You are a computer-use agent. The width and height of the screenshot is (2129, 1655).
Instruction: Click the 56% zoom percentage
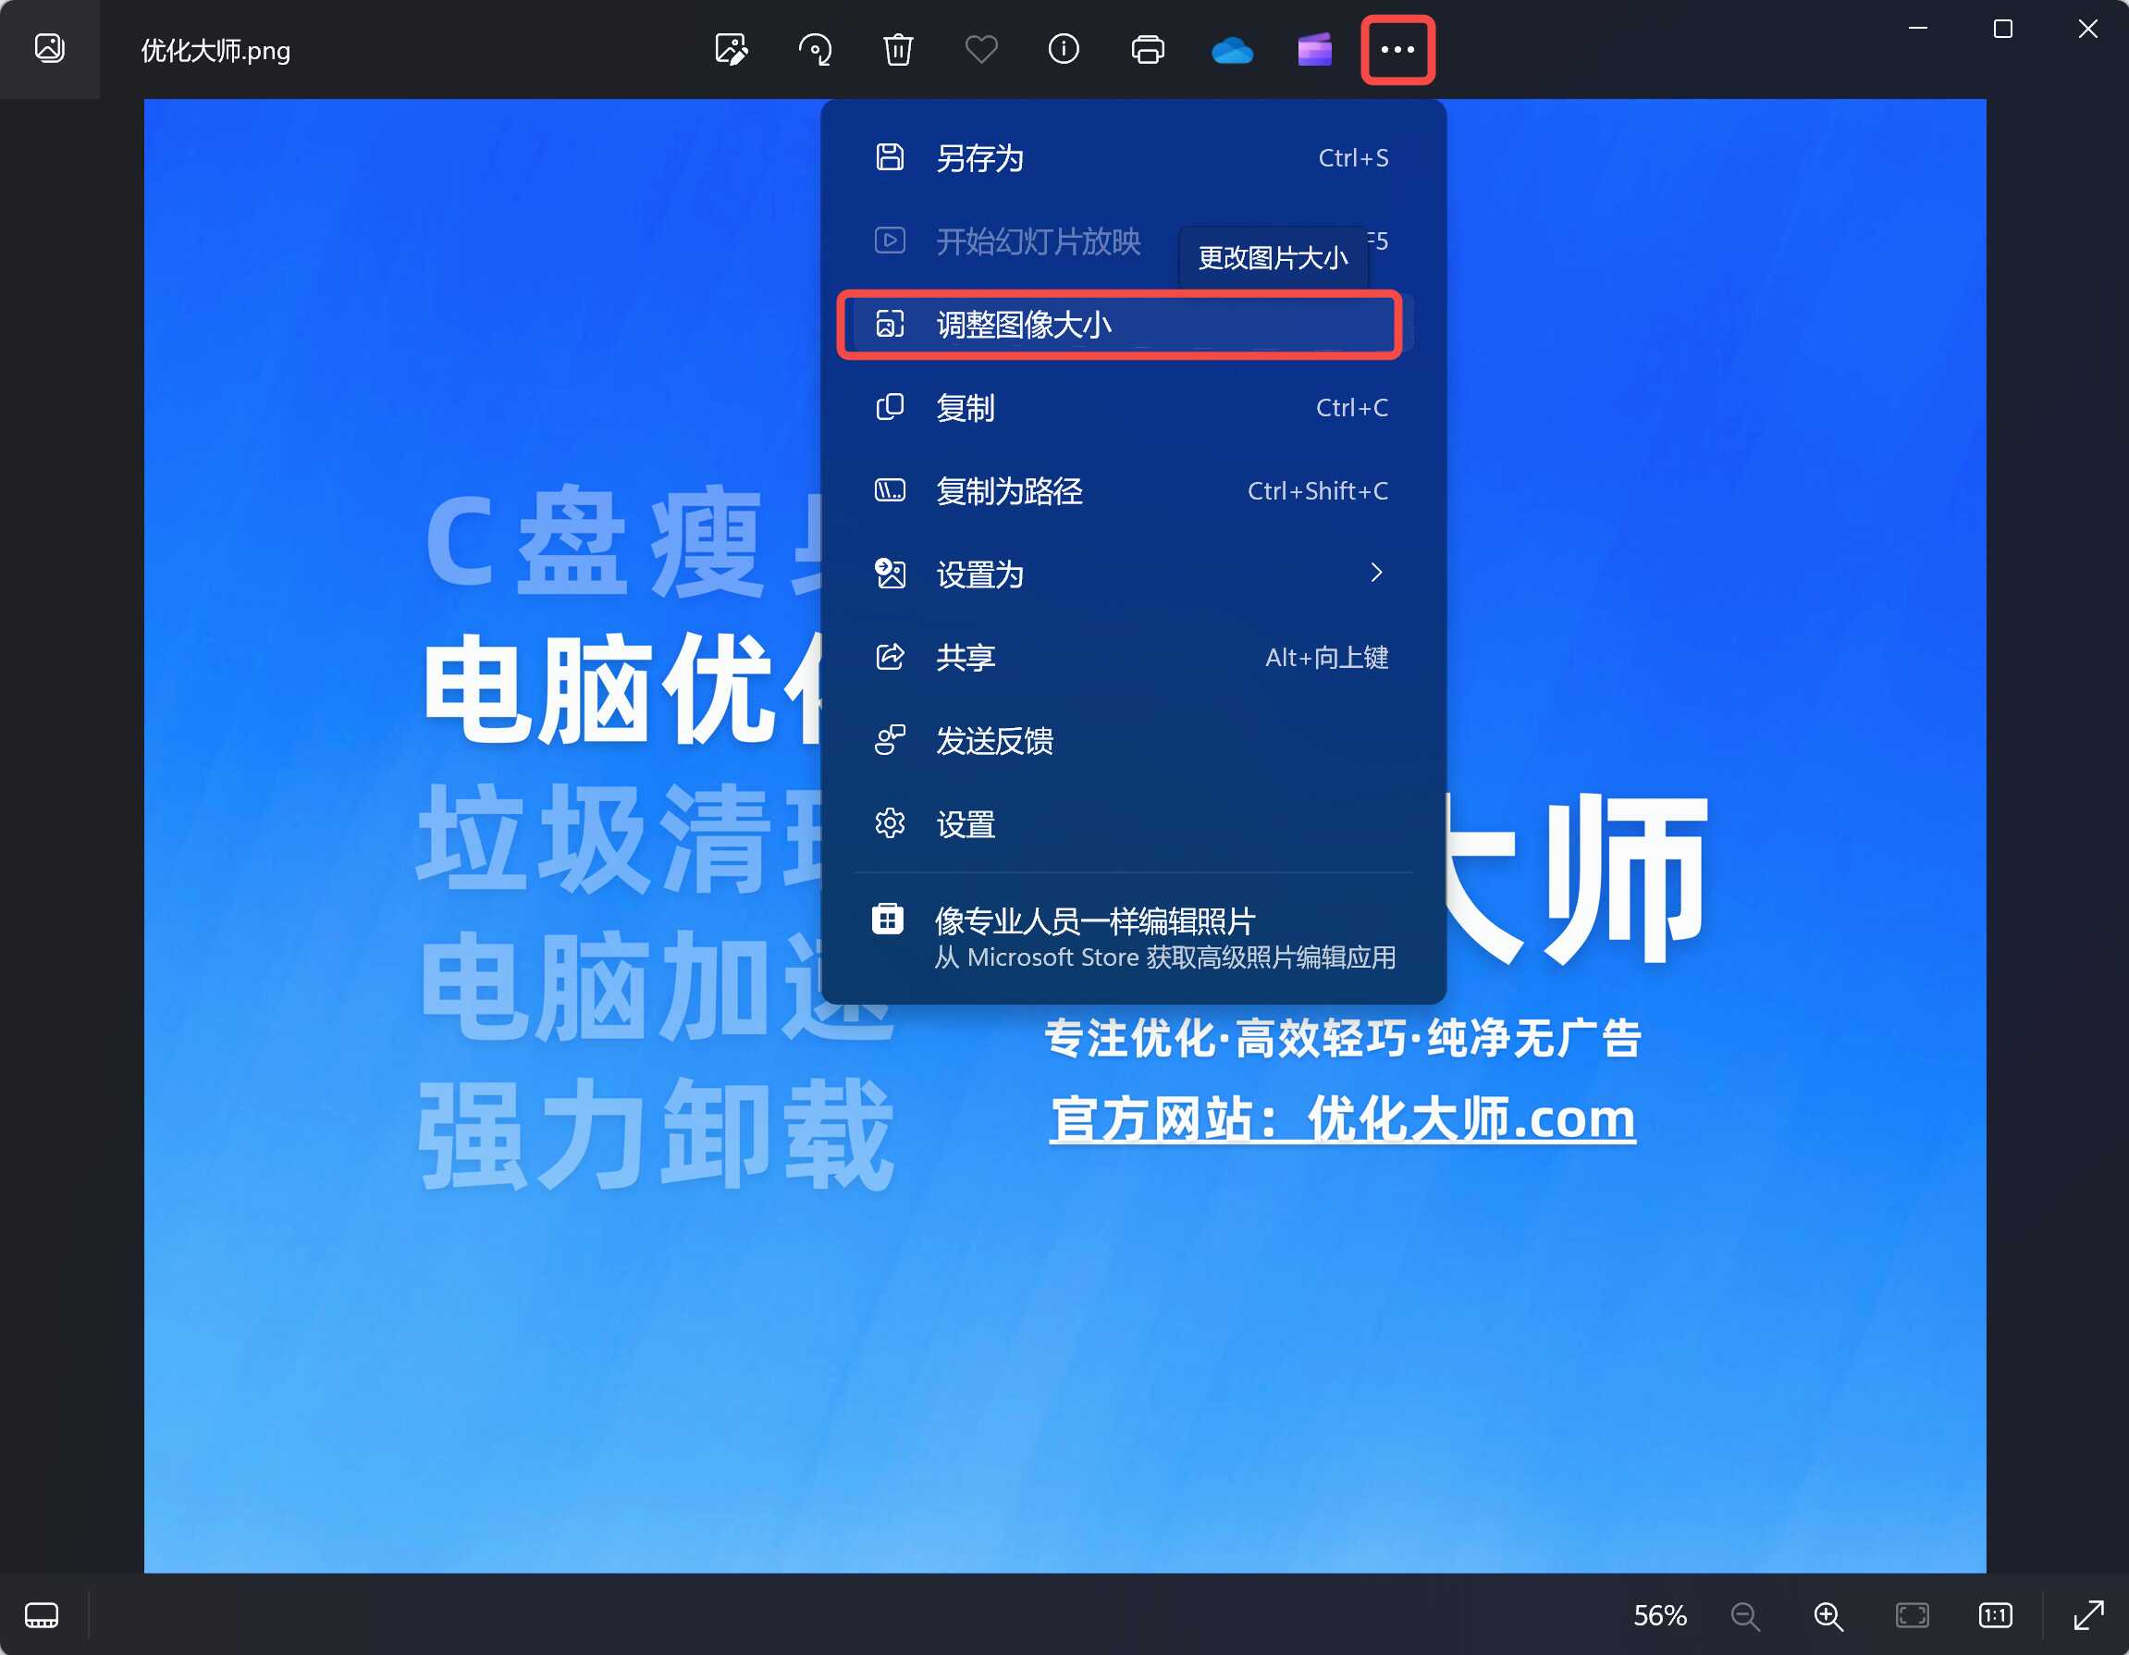pos(1659,1615)
